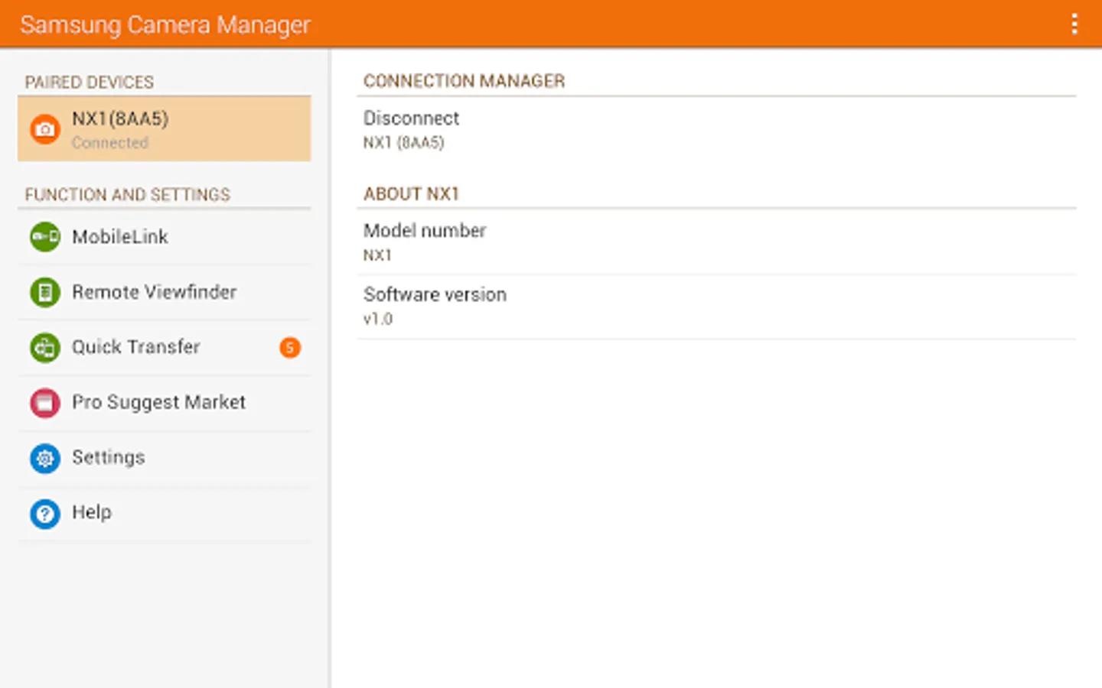Click the Quick Transfer icon

point(45,348)
